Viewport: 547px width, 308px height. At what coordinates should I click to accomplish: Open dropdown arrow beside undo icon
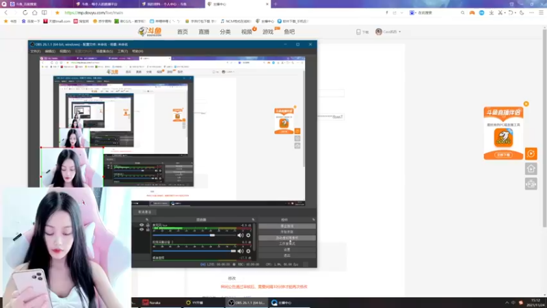click(516, 13)
